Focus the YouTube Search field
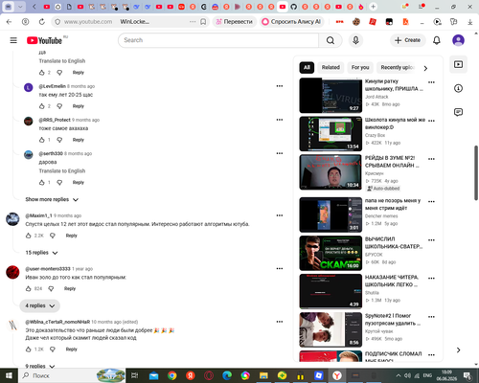This screenshot has width=479, height=383. pos(218,40)
